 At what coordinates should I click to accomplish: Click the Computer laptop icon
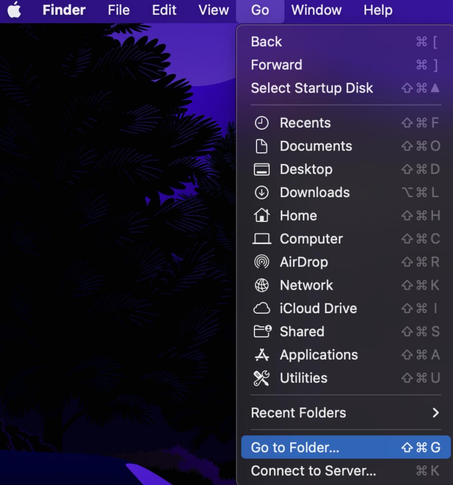[261, 239]
